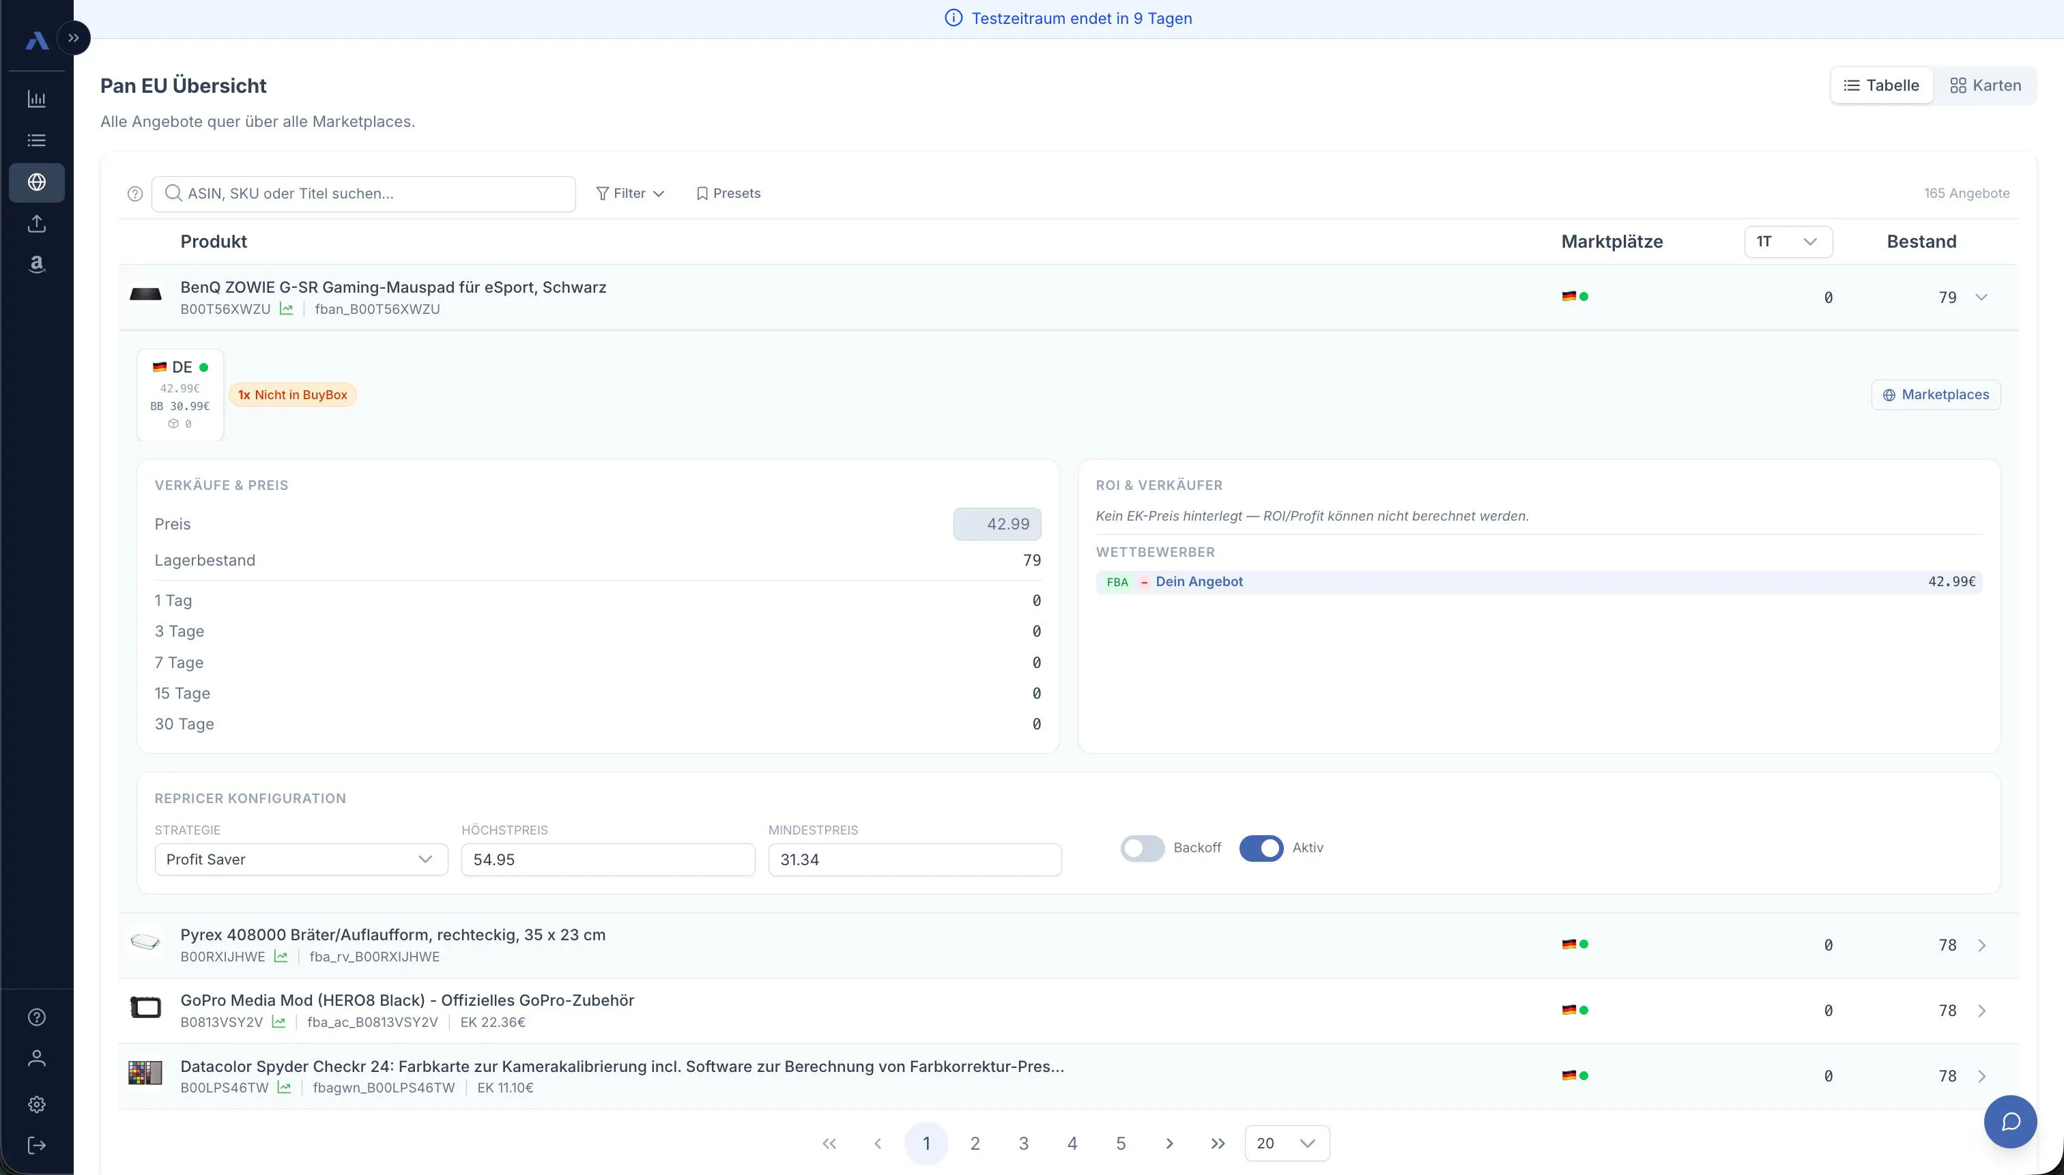Click the search help question mark icon
2064x1175 pixels.
tap(135, 194)
